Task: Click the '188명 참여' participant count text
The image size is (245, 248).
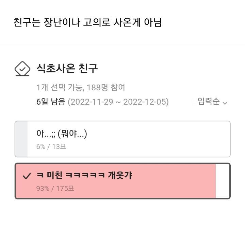Action: [106, 88]
